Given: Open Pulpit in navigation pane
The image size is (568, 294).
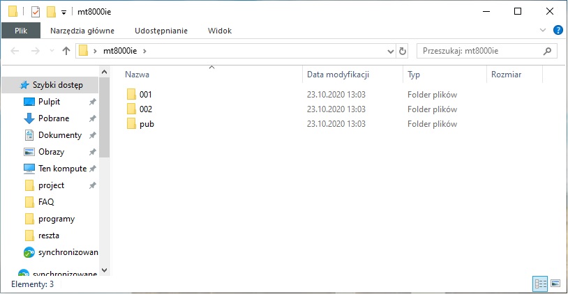Looking at the screenshot, I should (50, 102).
